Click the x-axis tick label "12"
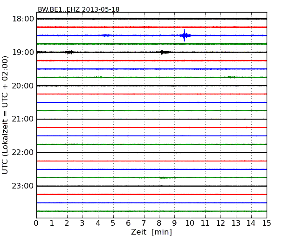Image resolution: width=303 pixels, height=242 pixels. coord(220,223)
